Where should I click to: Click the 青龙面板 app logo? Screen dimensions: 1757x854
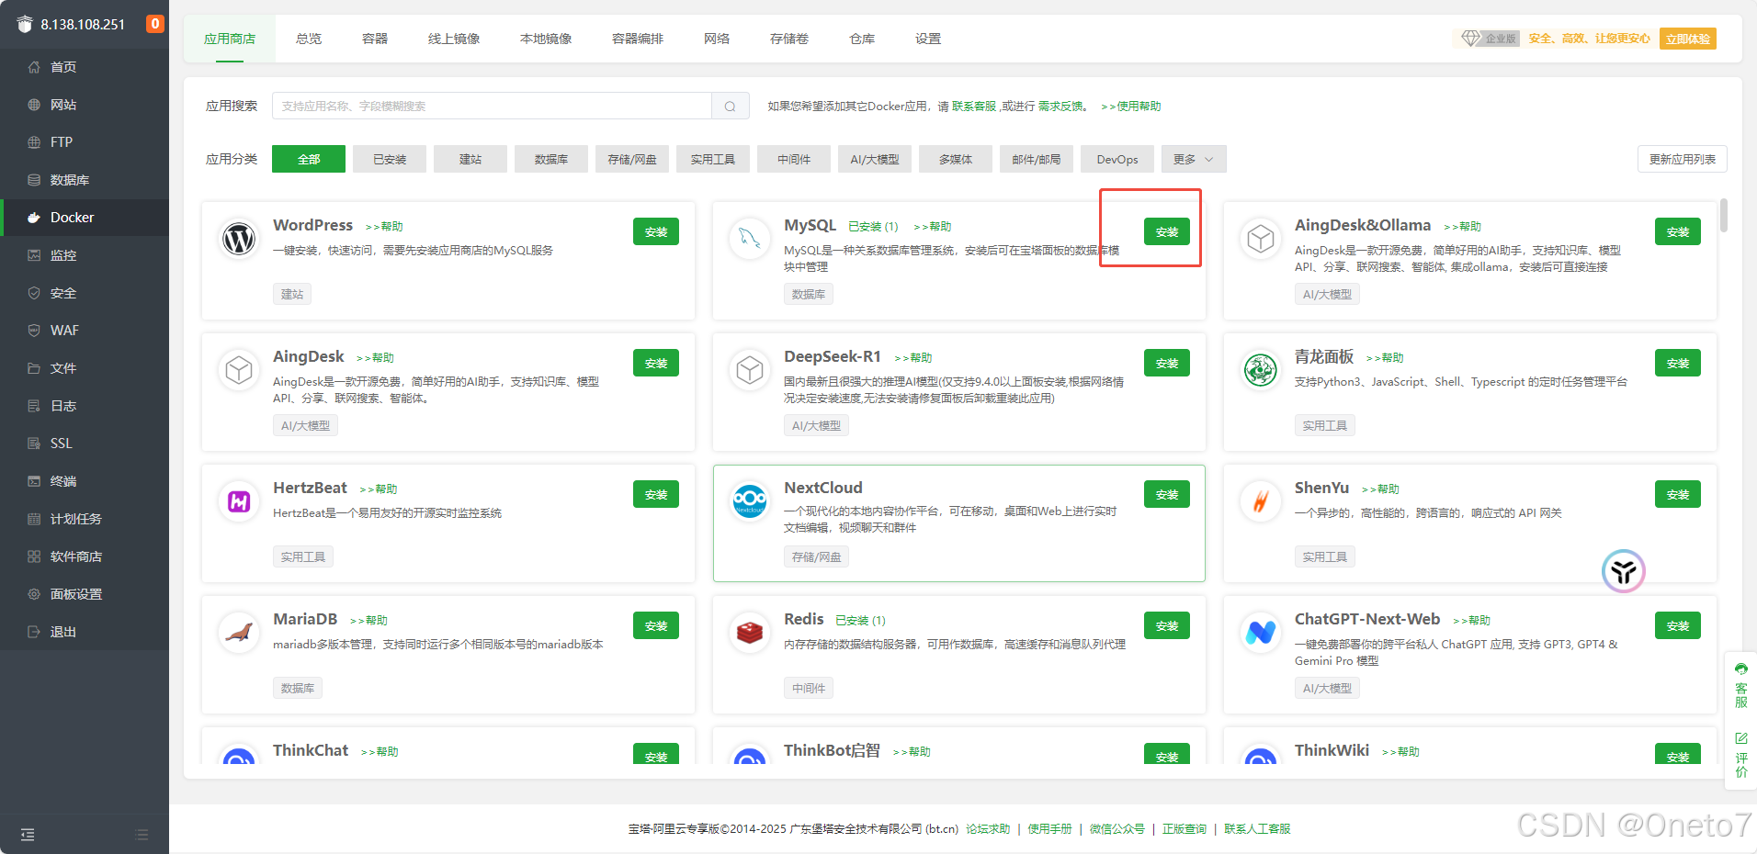point(1261,370)
